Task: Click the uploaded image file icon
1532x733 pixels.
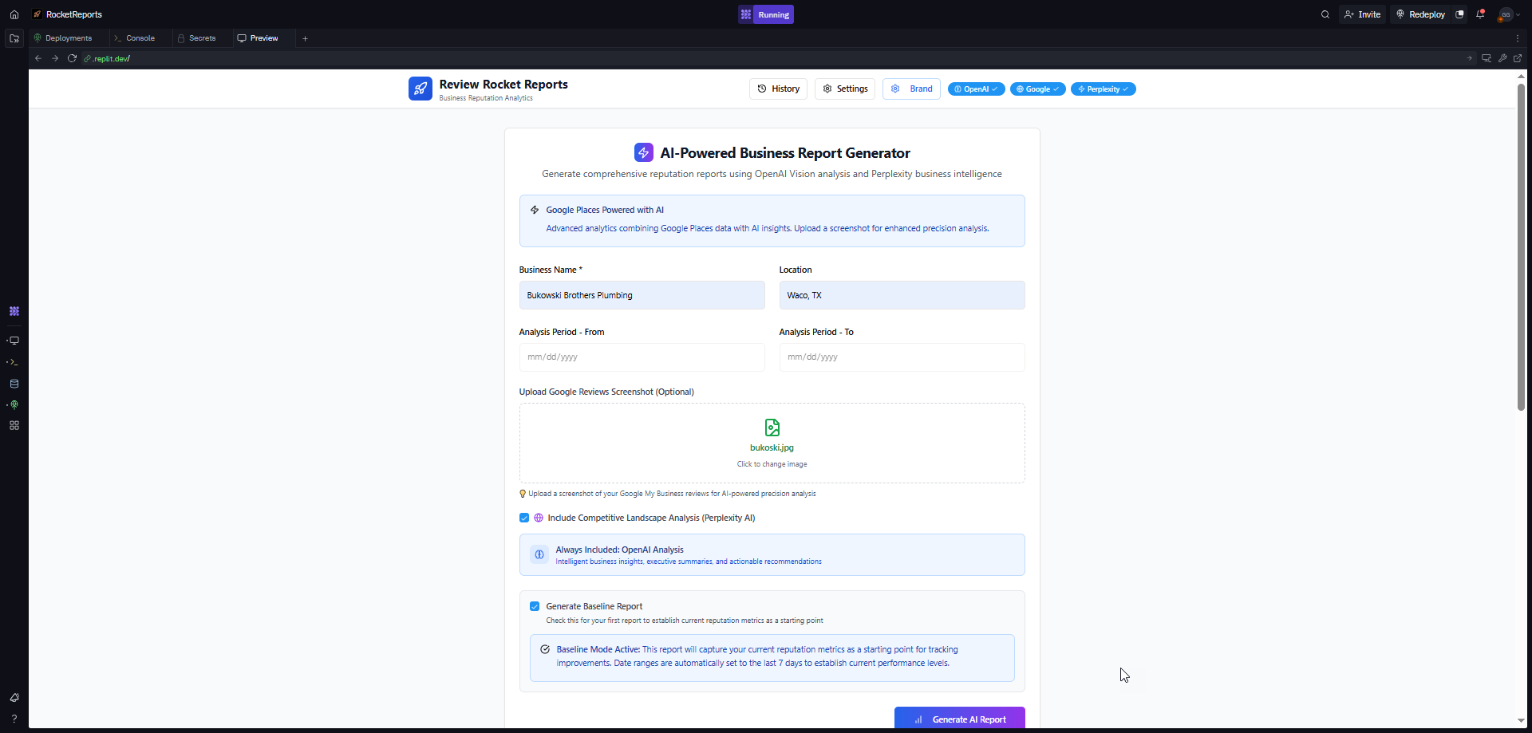Action: coord(772,428)
